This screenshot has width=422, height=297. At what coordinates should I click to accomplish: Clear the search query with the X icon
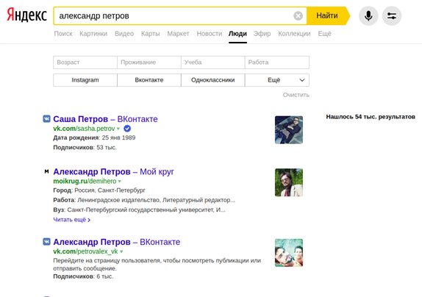click(x=298, y=16)
